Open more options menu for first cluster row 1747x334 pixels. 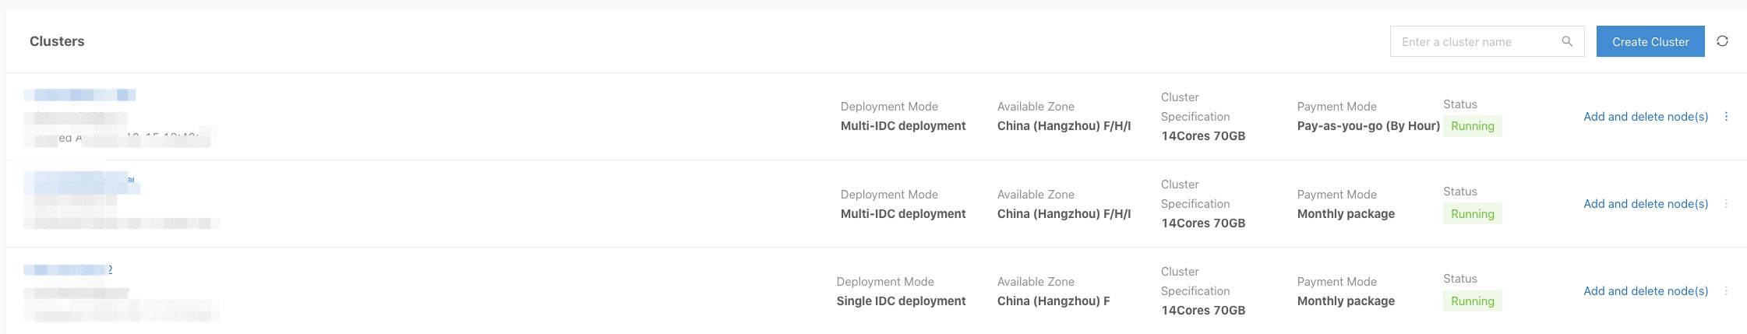pyautogui.click(x=1726, y=117)
